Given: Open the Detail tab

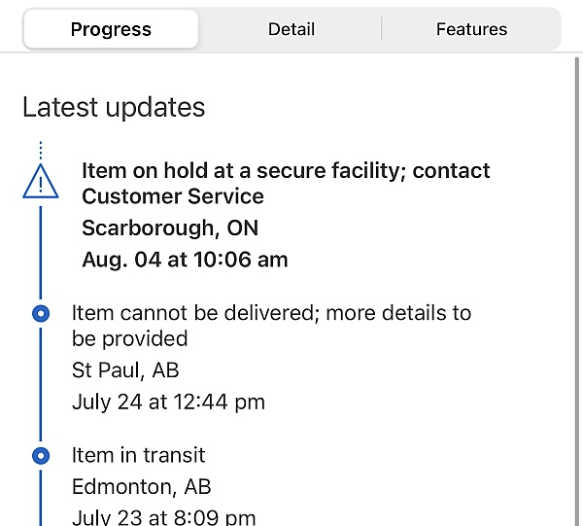Looking at the screenshot, I should tap(291, 29).
